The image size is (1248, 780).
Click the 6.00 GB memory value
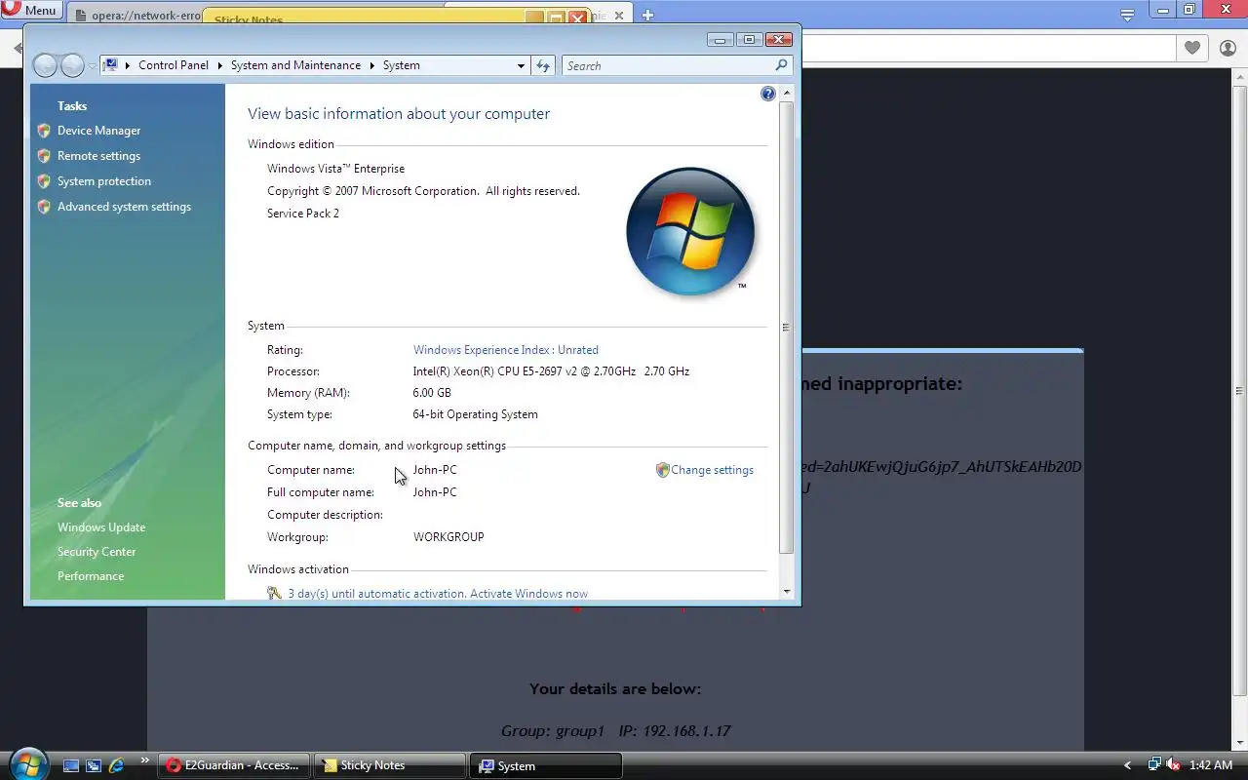click(432, 393)
